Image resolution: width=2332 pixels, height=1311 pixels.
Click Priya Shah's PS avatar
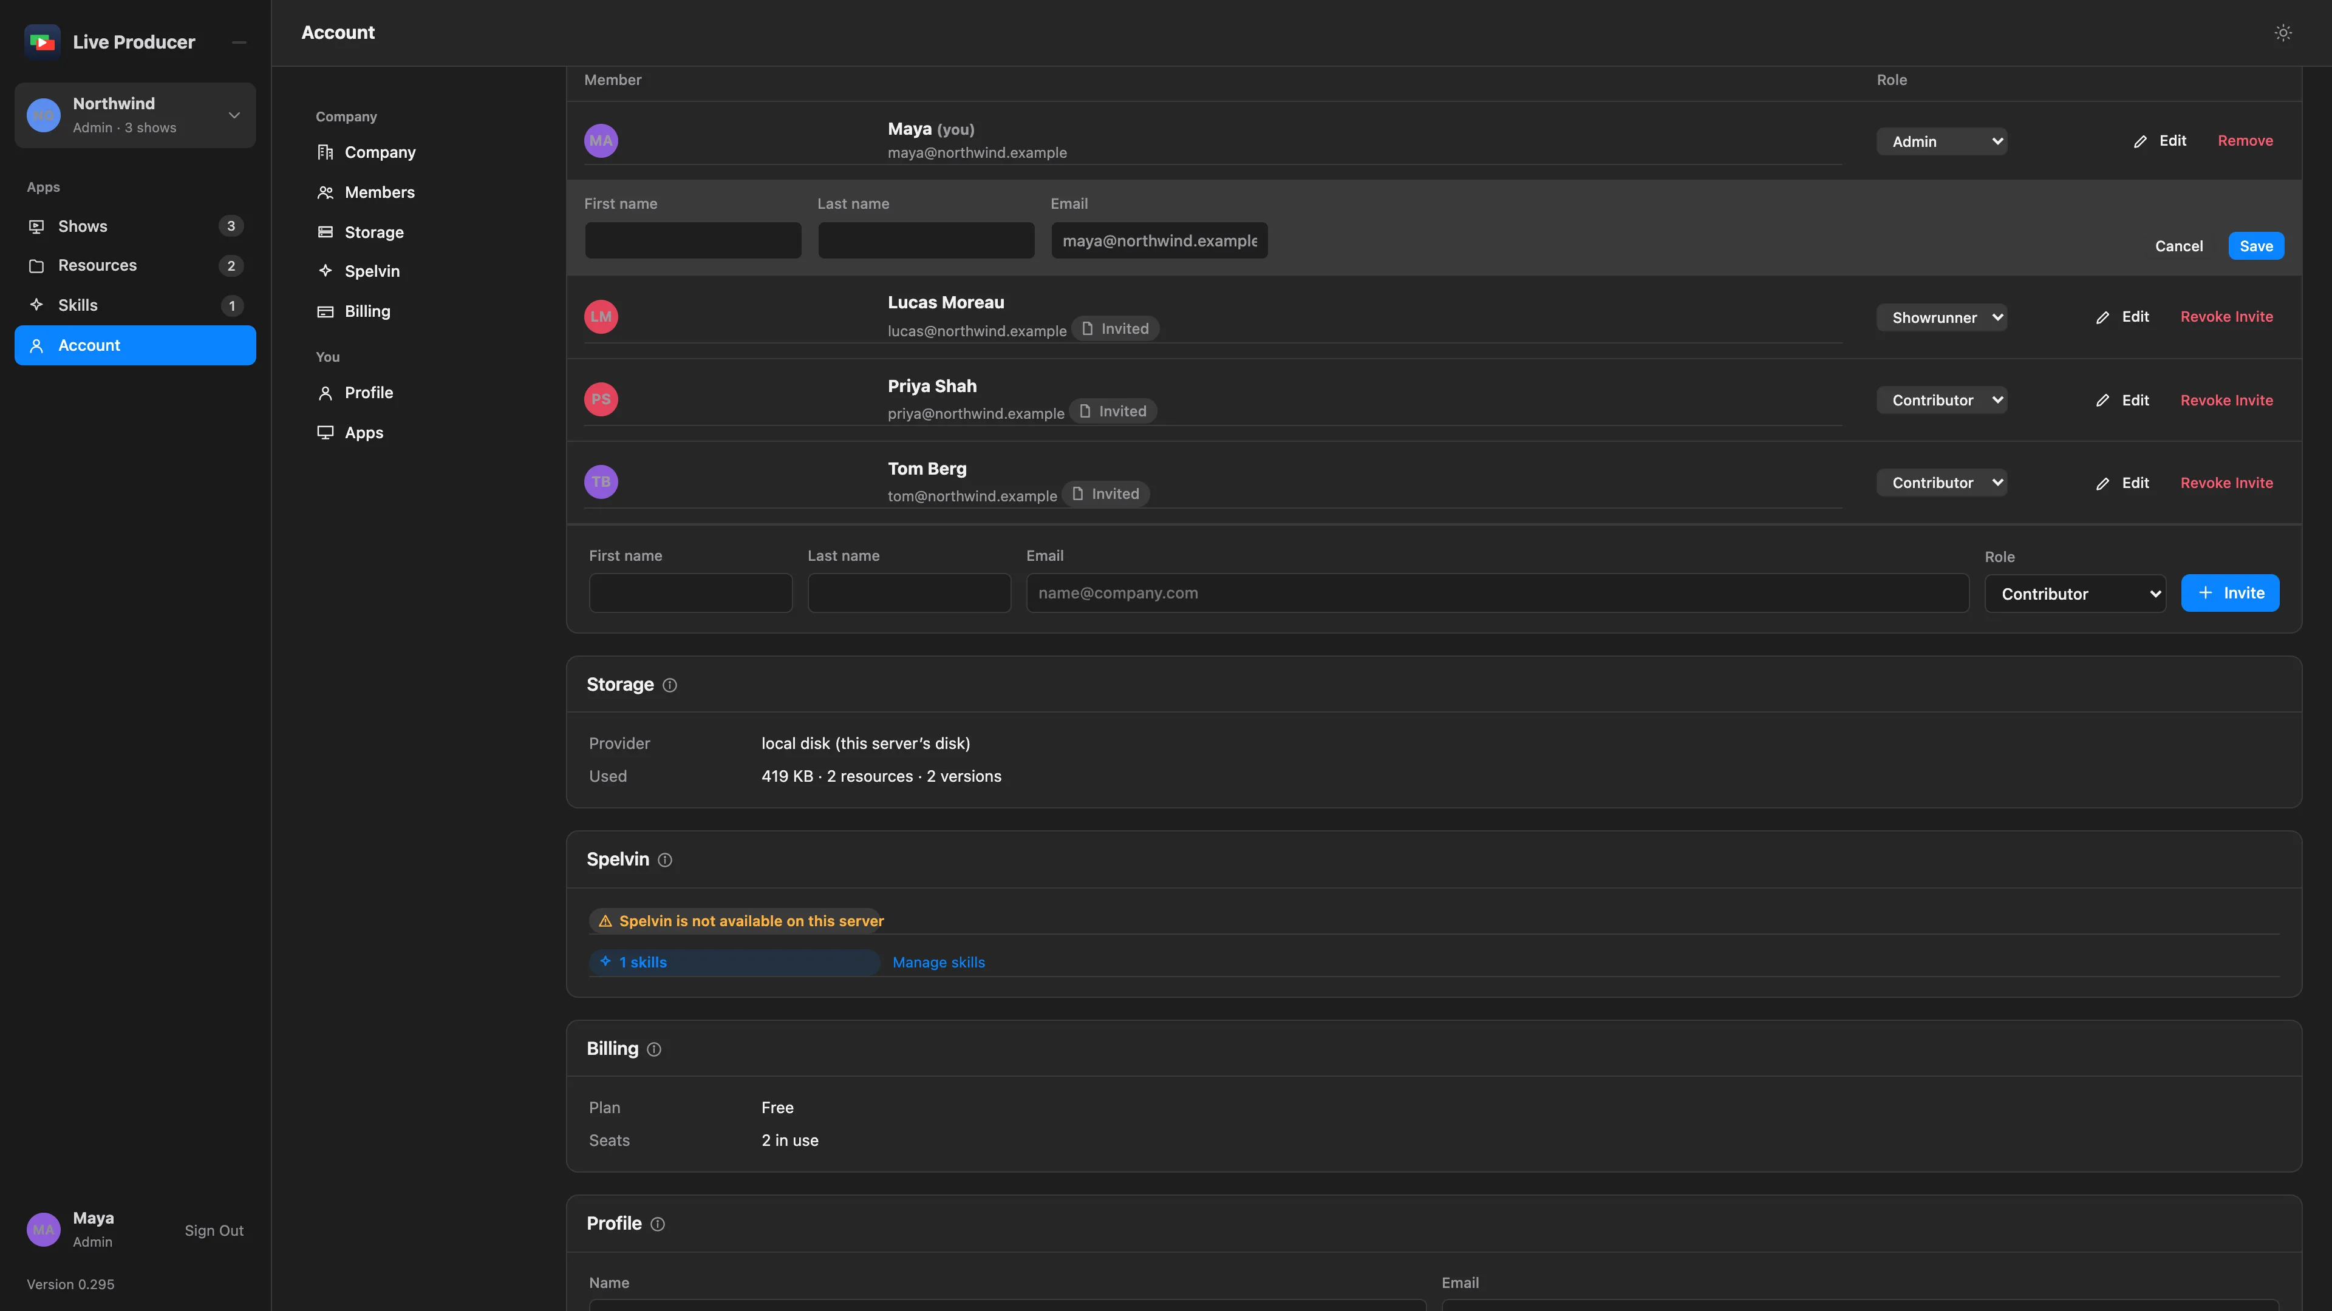click(601, 399)
